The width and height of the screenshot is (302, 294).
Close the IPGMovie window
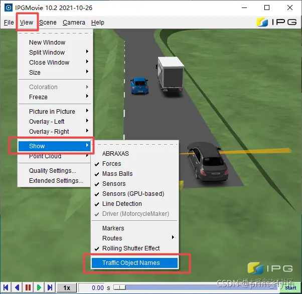289,8
